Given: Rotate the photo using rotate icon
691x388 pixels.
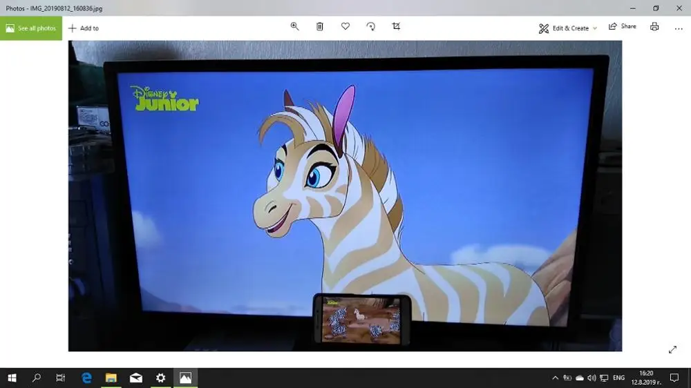Looking at the screenshot, I should pyautogui.click(x=371, y=26).
